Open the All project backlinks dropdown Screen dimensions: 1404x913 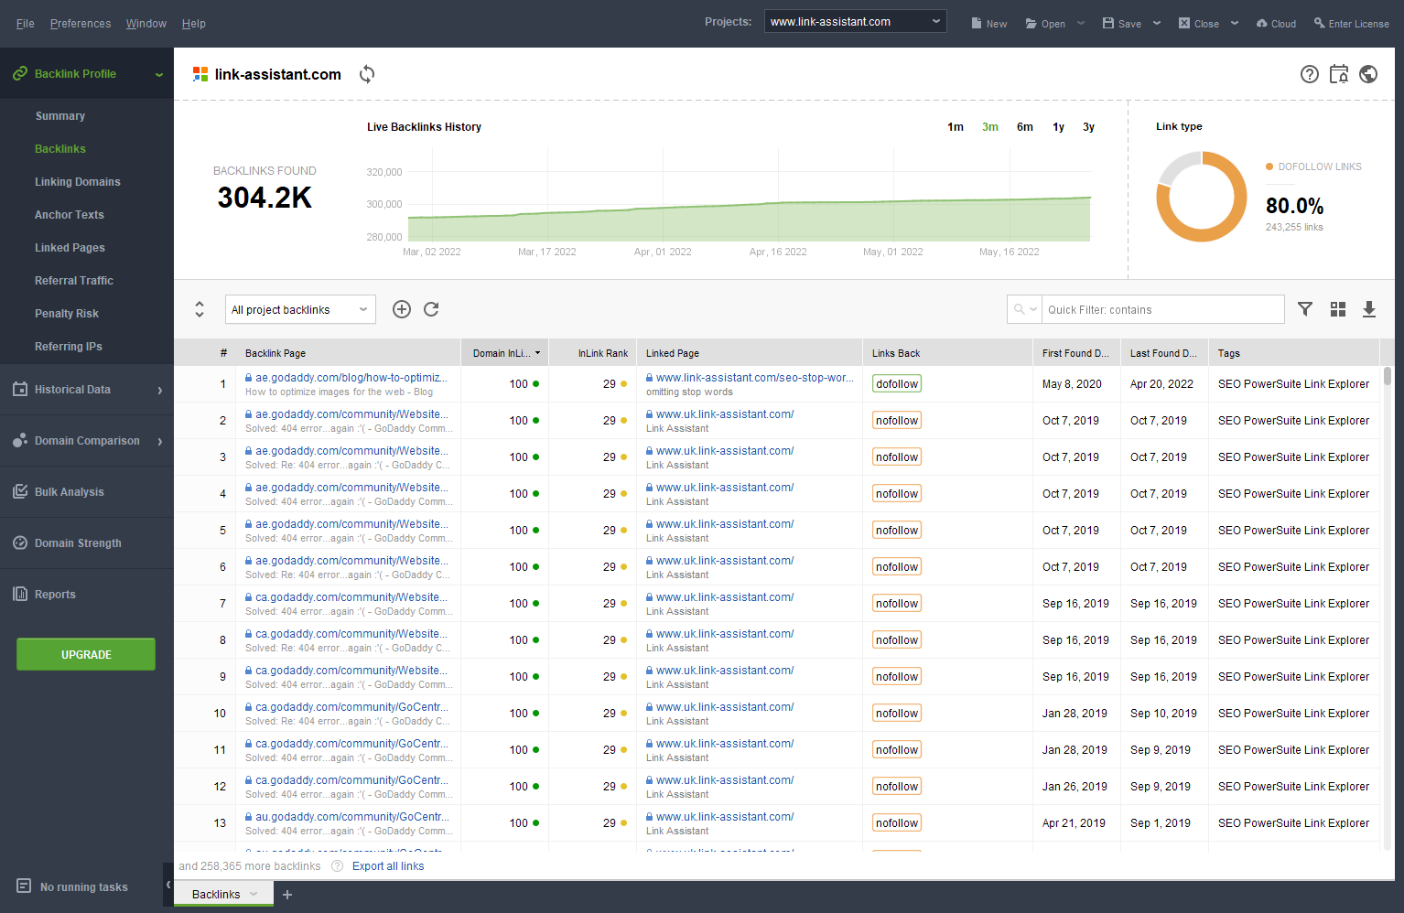click(300, 309)
